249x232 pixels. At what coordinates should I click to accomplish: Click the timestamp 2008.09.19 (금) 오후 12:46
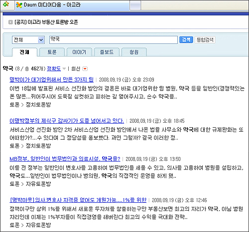(179, 200)
